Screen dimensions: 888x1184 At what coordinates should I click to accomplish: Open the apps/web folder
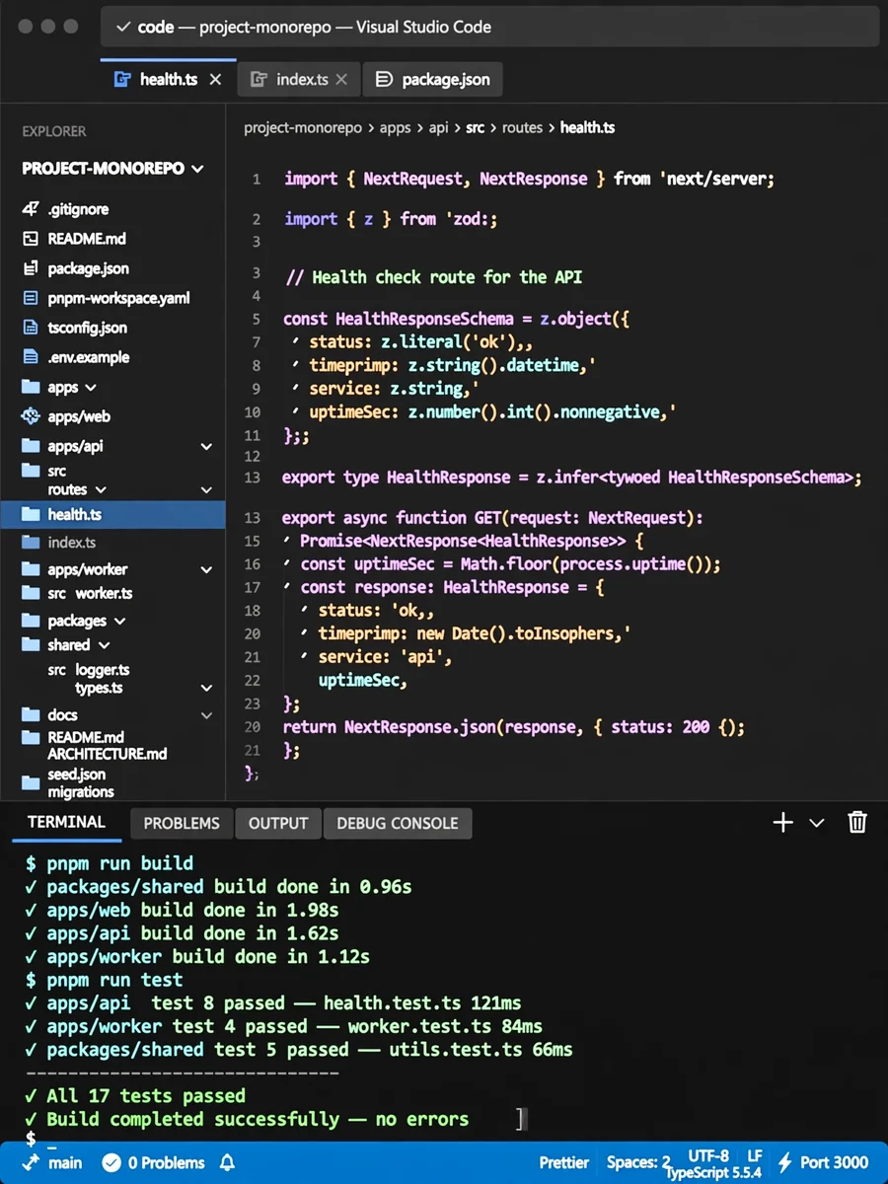(79, 416)
